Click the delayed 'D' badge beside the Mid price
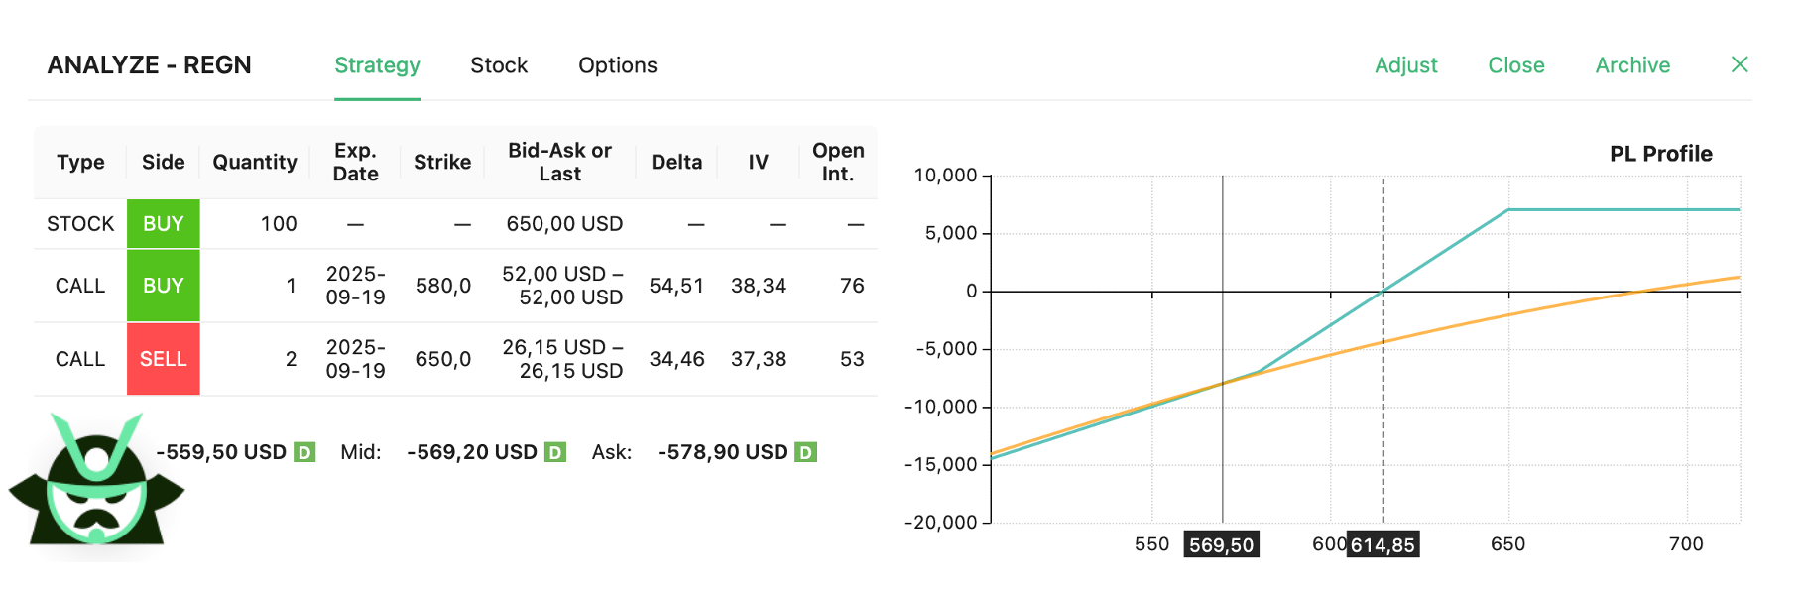The height and width of the screenshot is (595, 1803). (555, 452)
